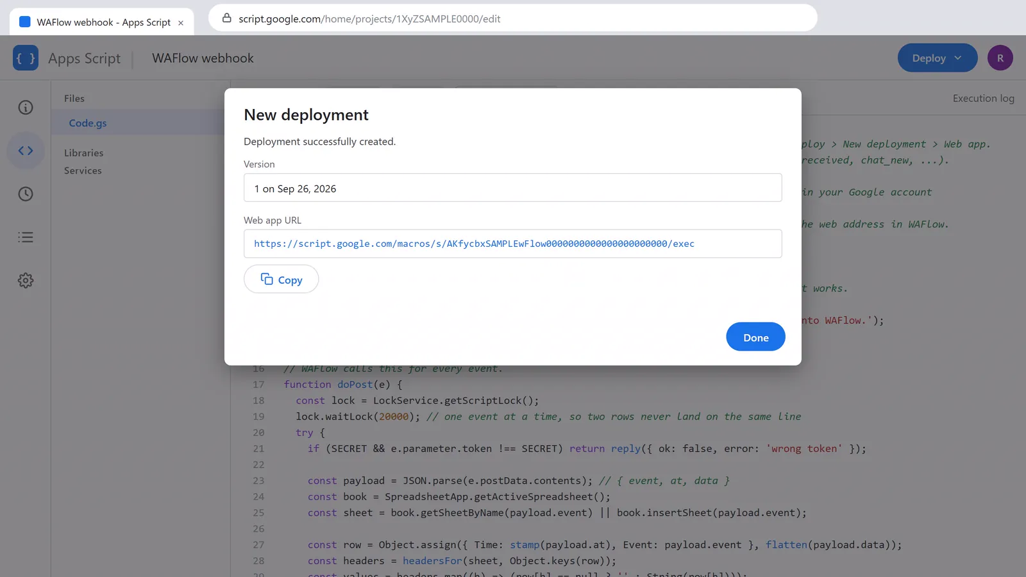Select the Code.gs file
1026x577 pixels.
point(88,123)
